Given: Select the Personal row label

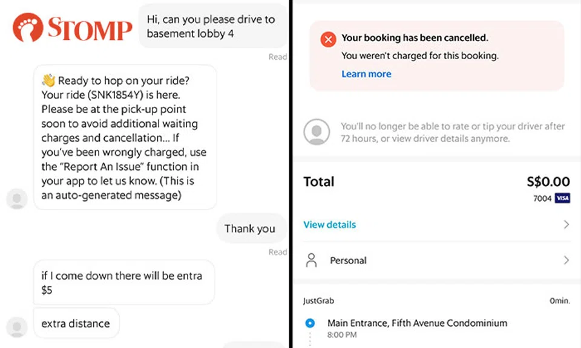Looking at the screenshot, I should 348,260.
